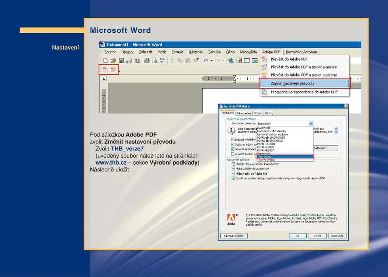Open Print Preview magnifier icon
The height and width of the screenshot is (277, 388).
point(155,60)
